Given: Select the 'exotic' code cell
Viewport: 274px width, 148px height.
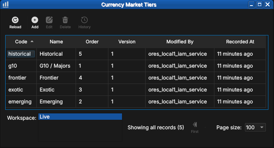Looking at the screenshot, I should 21,90.
